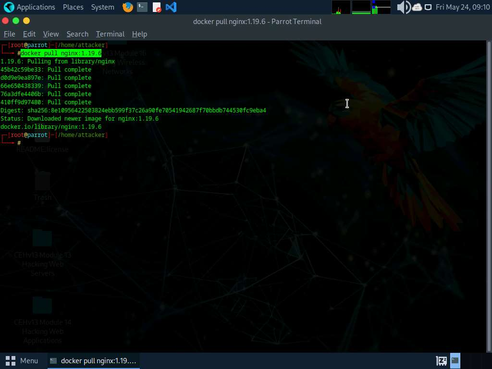The width and height of the screenshot is (492, 369).
Task: Click the document icon with red badge
Action: (x=157, y=7)
